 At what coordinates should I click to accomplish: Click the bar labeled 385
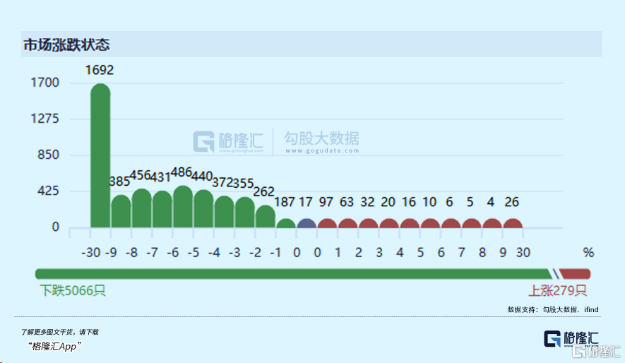[121, 211]
